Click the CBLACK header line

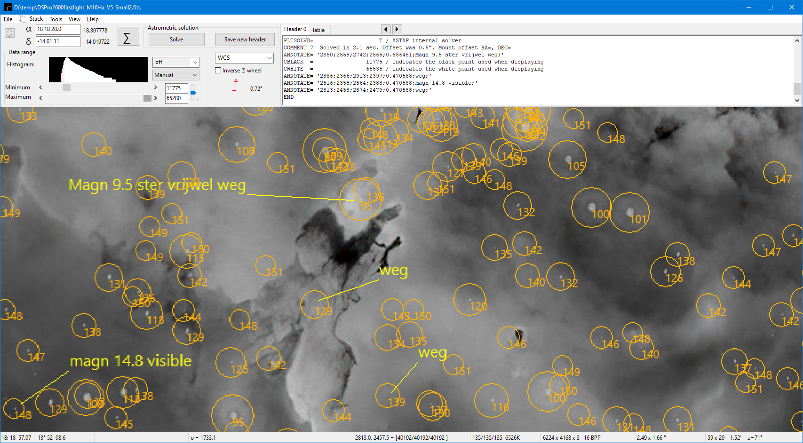pyautogui.click(x=413, y=62)
